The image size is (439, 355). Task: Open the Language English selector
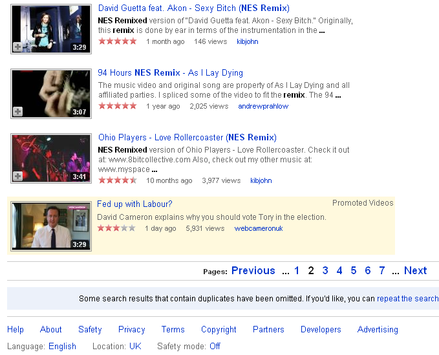[x=62, y=346]
